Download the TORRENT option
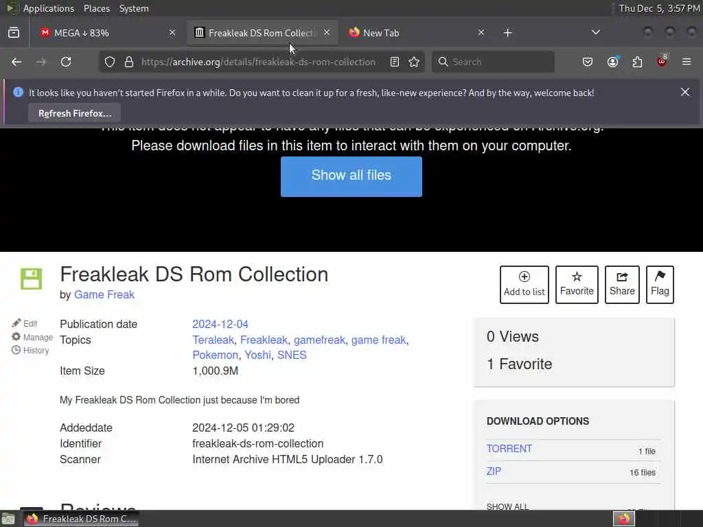This screenshot has width=703, height=527. pyautogui.click(x=509, y=449)
